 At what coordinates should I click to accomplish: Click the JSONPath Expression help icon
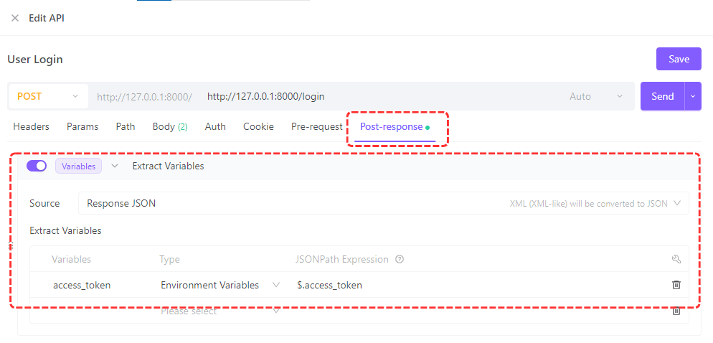pyautogui.click(x=400, y=259)
